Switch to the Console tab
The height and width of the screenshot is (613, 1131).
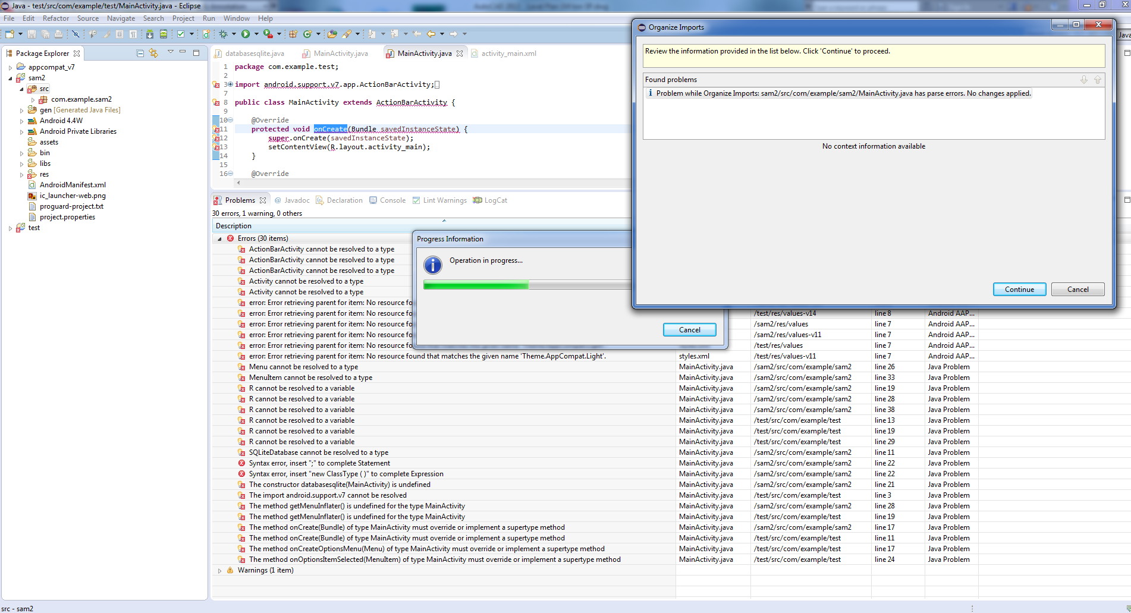tap(387, 200)
